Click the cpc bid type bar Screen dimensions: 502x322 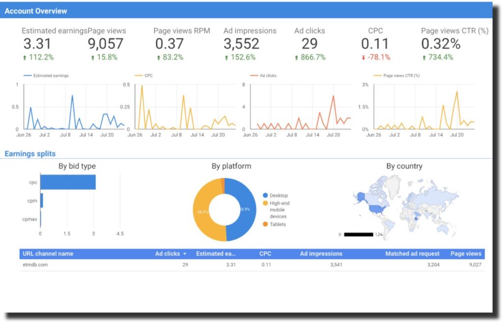68,182
